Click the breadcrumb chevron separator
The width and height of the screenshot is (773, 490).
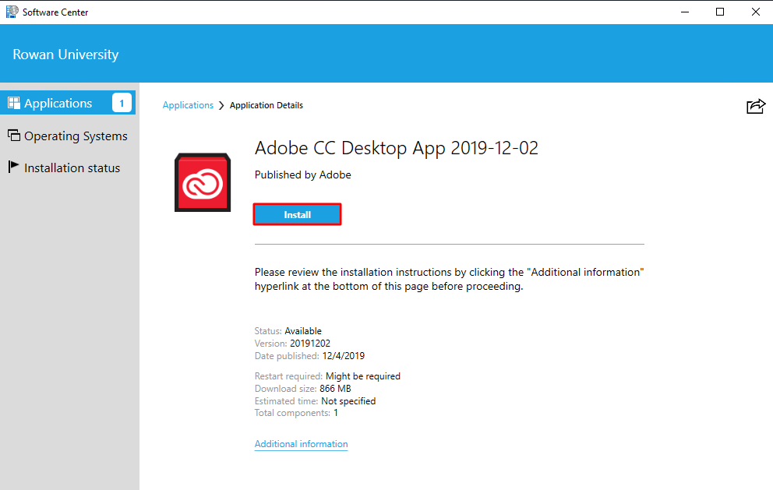[x=221, y=105]
